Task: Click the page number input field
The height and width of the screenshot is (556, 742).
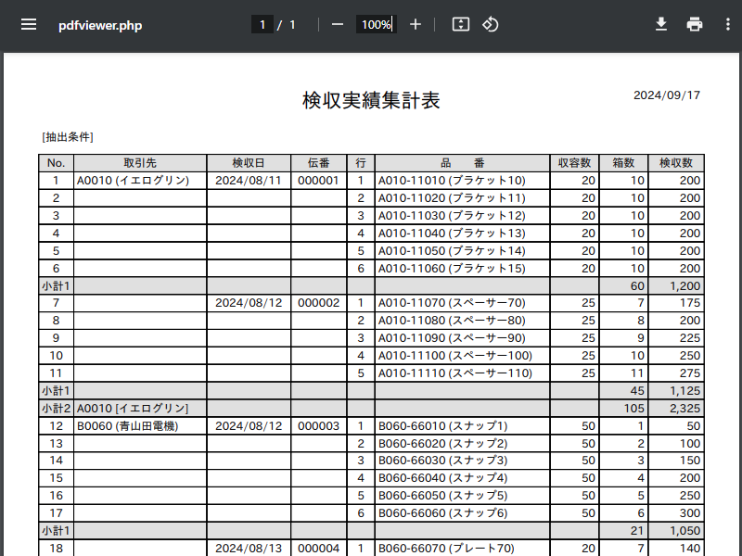Action: point(262,25)
